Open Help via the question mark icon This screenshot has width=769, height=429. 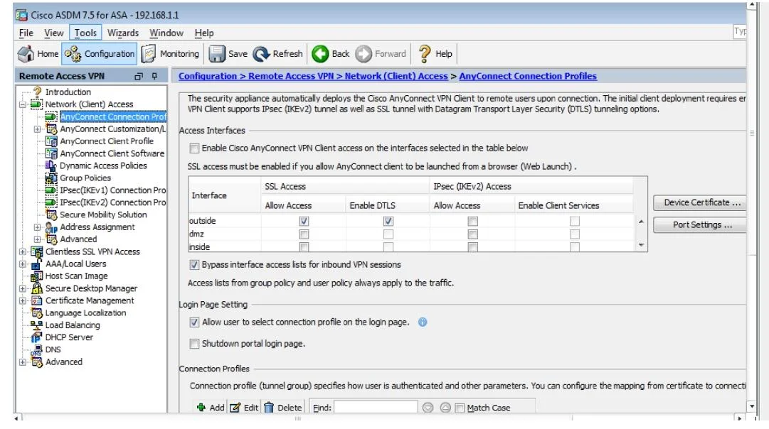point(425,54)
